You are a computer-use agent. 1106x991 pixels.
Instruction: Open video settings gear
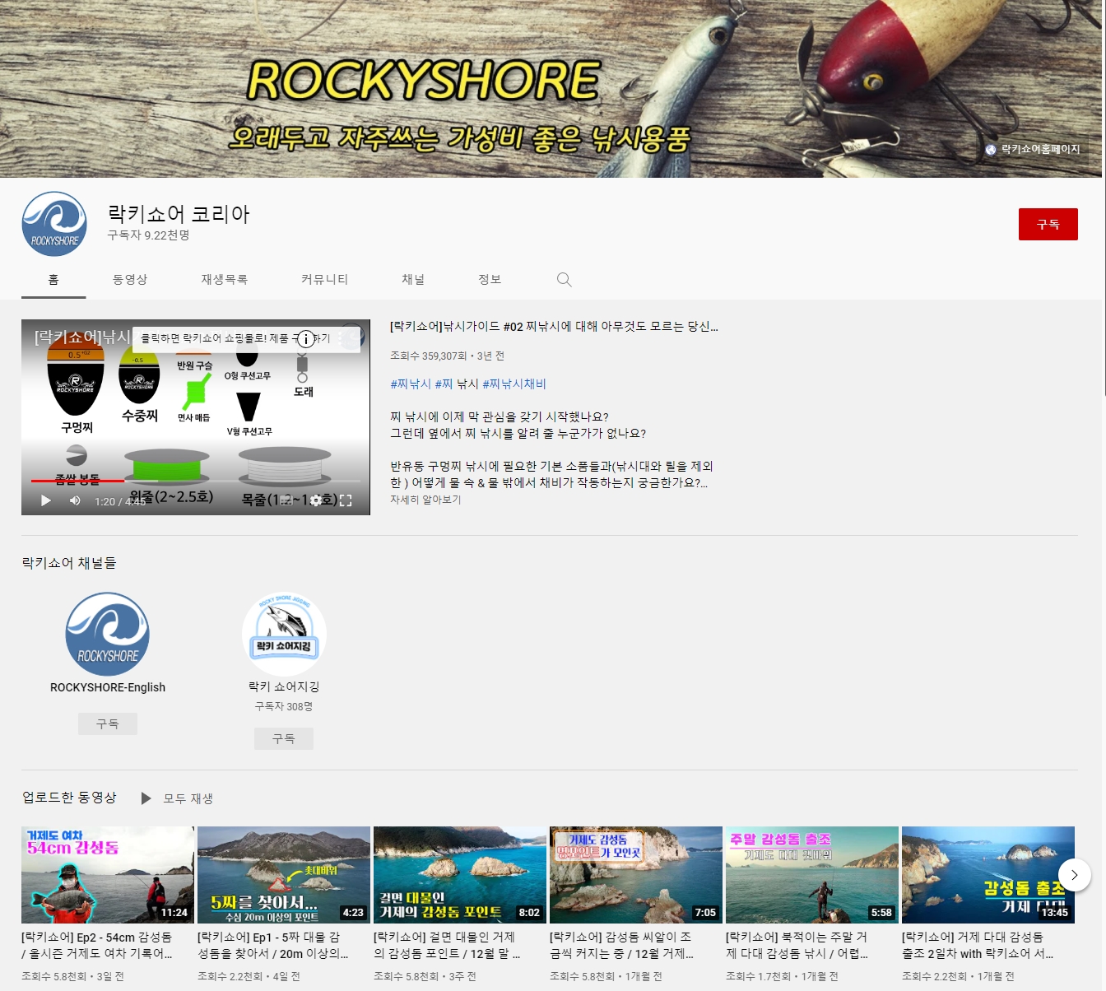(315, 500)
